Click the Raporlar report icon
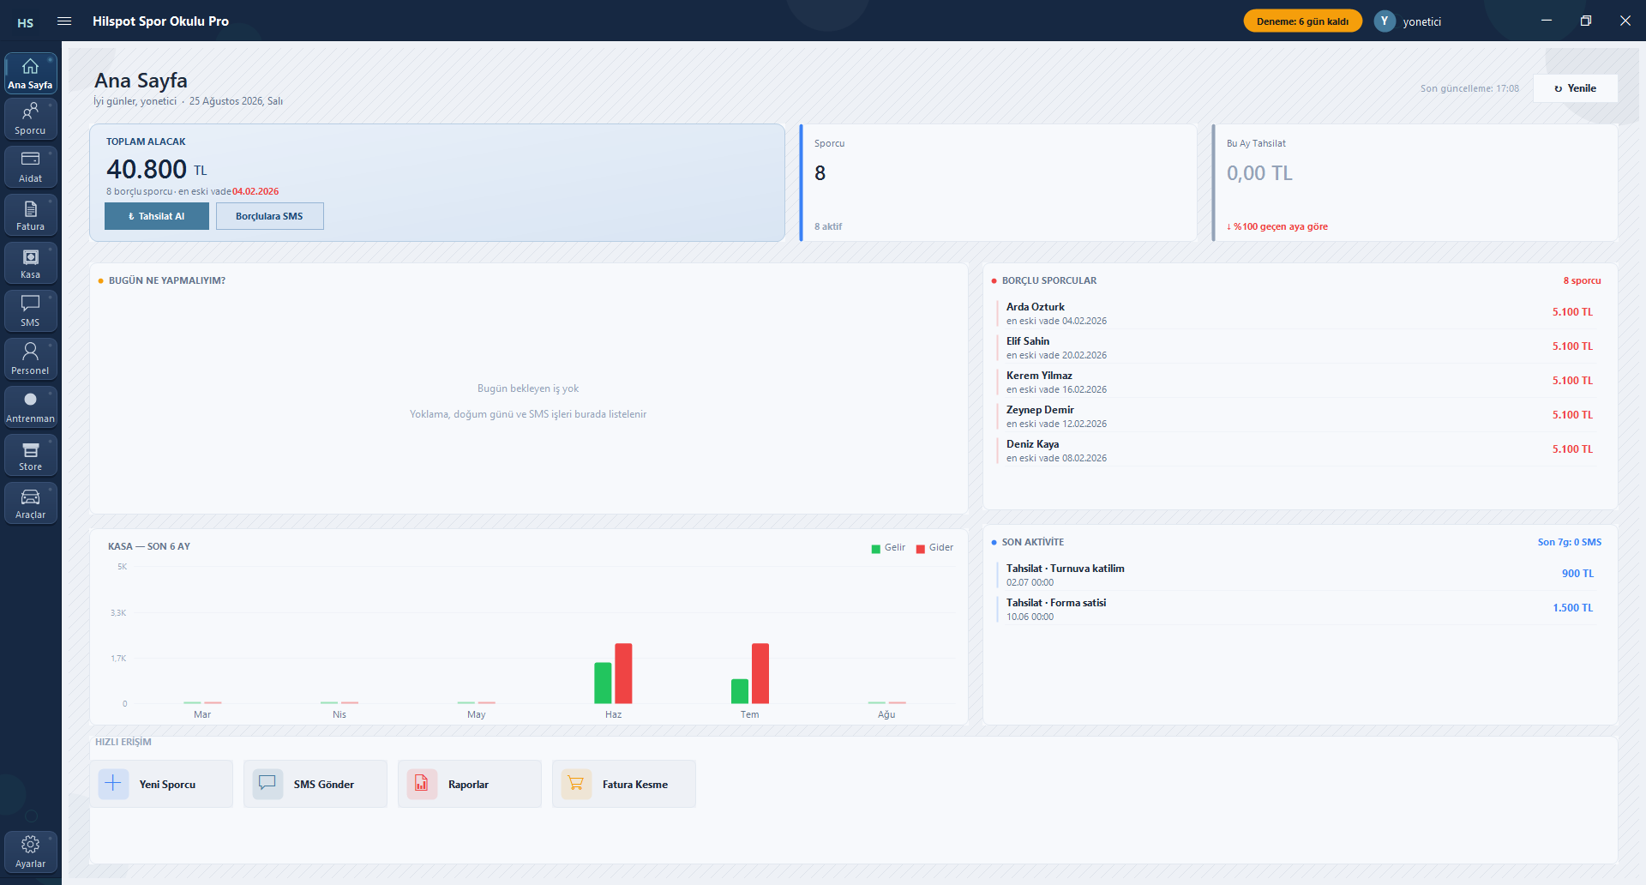 [x=422, y=784]
